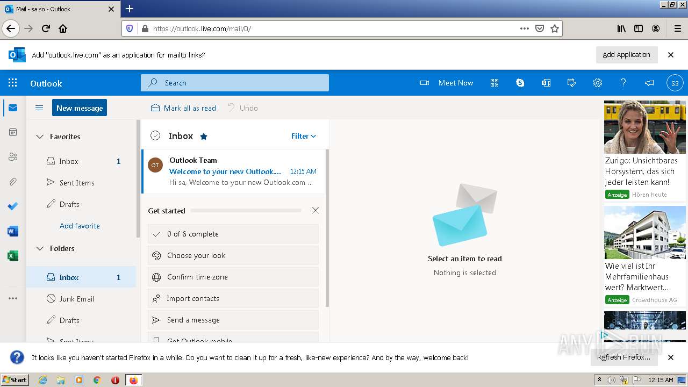The width and height of the screenshot is (688, 387).
Task: Click Meet Now label
Action: click(456, 83)
